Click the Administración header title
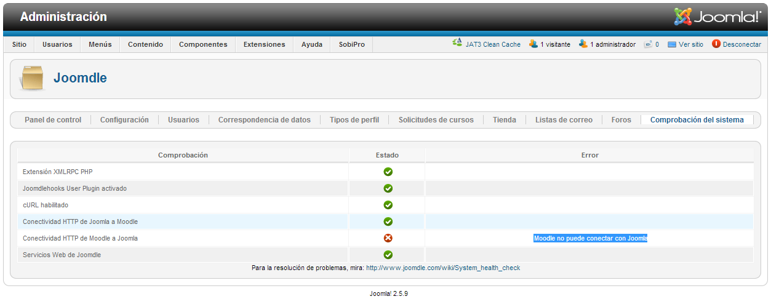The height and width of the screenshot is (307, 771). [x=63, y=17]
